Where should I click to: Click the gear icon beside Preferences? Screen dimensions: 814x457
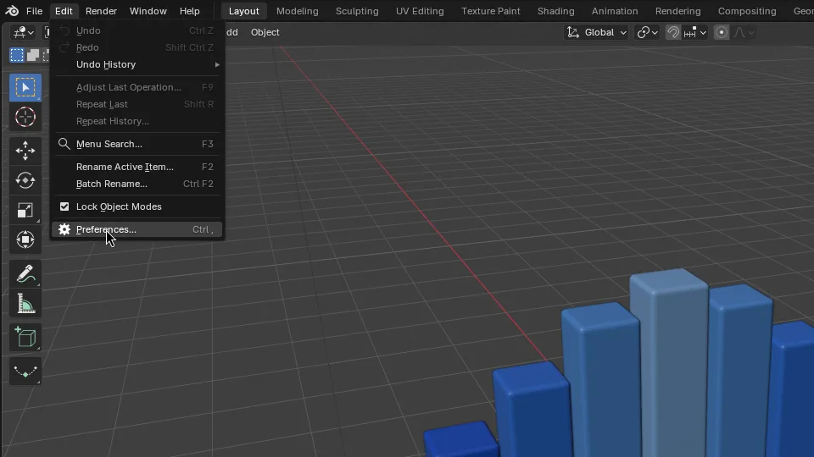(64, 229)
